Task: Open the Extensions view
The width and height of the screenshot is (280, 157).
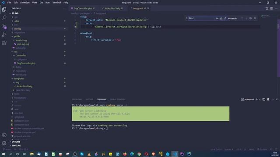Action: pos(4,43)
